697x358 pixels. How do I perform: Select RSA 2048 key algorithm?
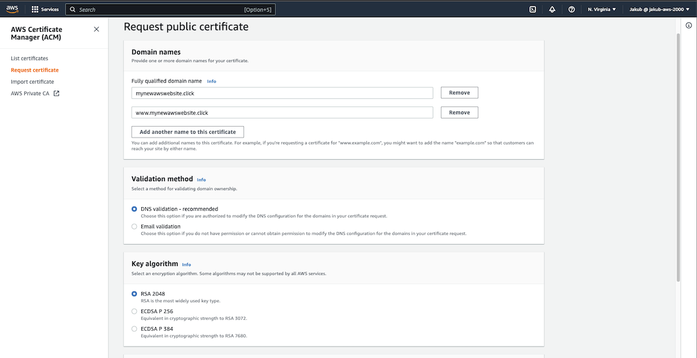pos(134,294)
